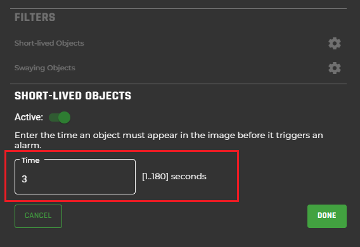Viewport: 360px width, 247px height.
Task: Focus the Time input field
Action: click(75, 177)
